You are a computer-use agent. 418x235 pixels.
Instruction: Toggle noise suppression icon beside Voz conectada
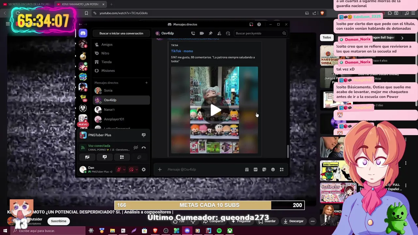[136, 148]
